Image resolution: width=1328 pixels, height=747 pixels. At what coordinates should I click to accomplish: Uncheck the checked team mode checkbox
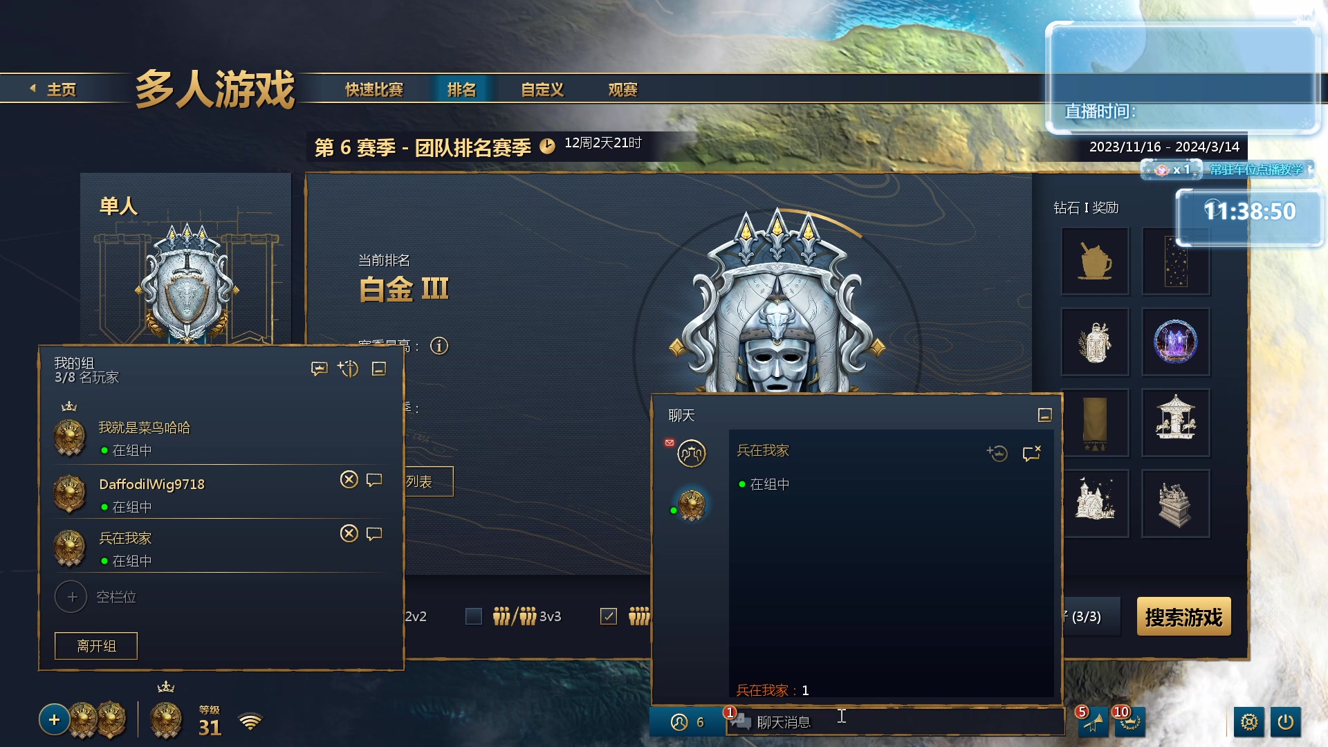coord(609,616)
